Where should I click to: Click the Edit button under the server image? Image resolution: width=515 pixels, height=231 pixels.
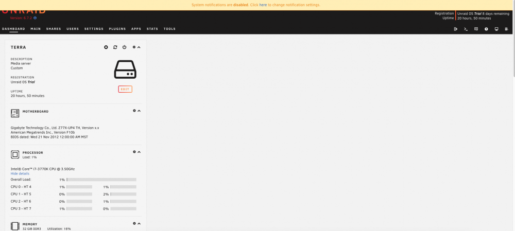click(125, 89)
